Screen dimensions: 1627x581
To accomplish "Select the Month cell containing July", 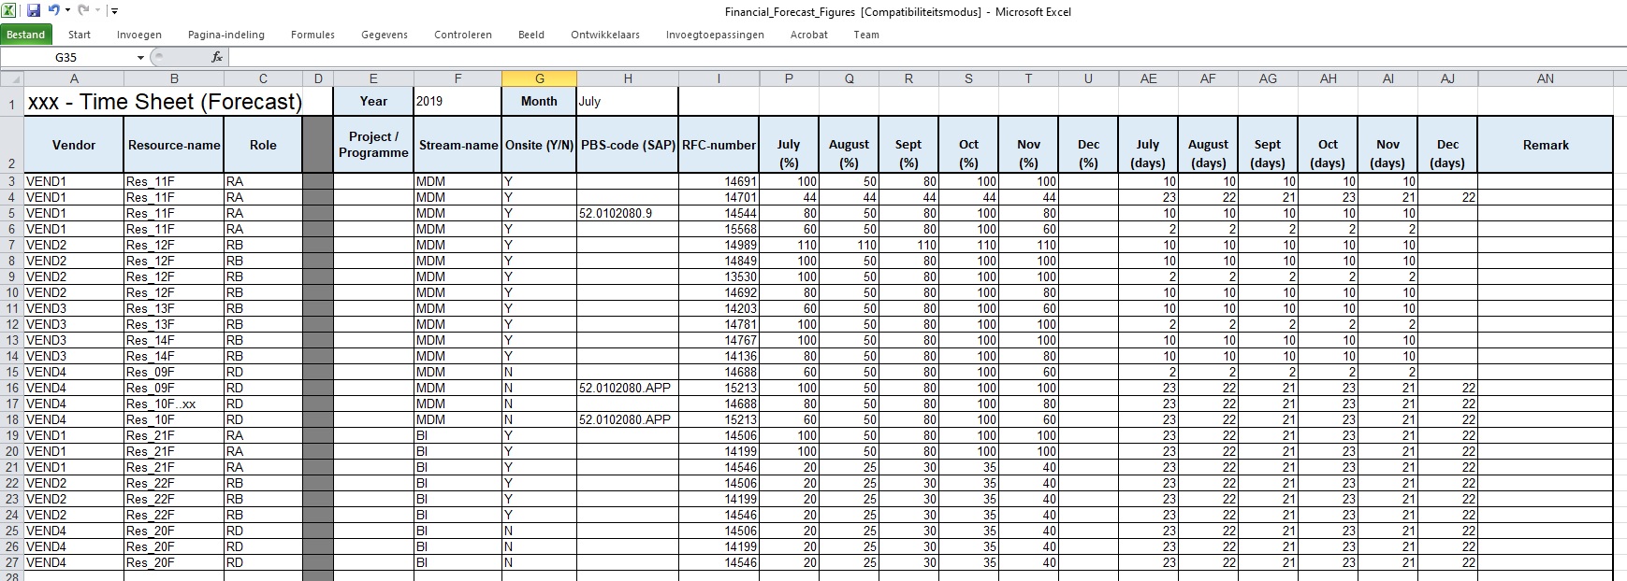I will click(x=627, y=101).
